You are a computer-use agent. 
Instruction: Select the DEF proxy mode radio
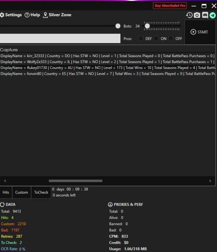141,39
